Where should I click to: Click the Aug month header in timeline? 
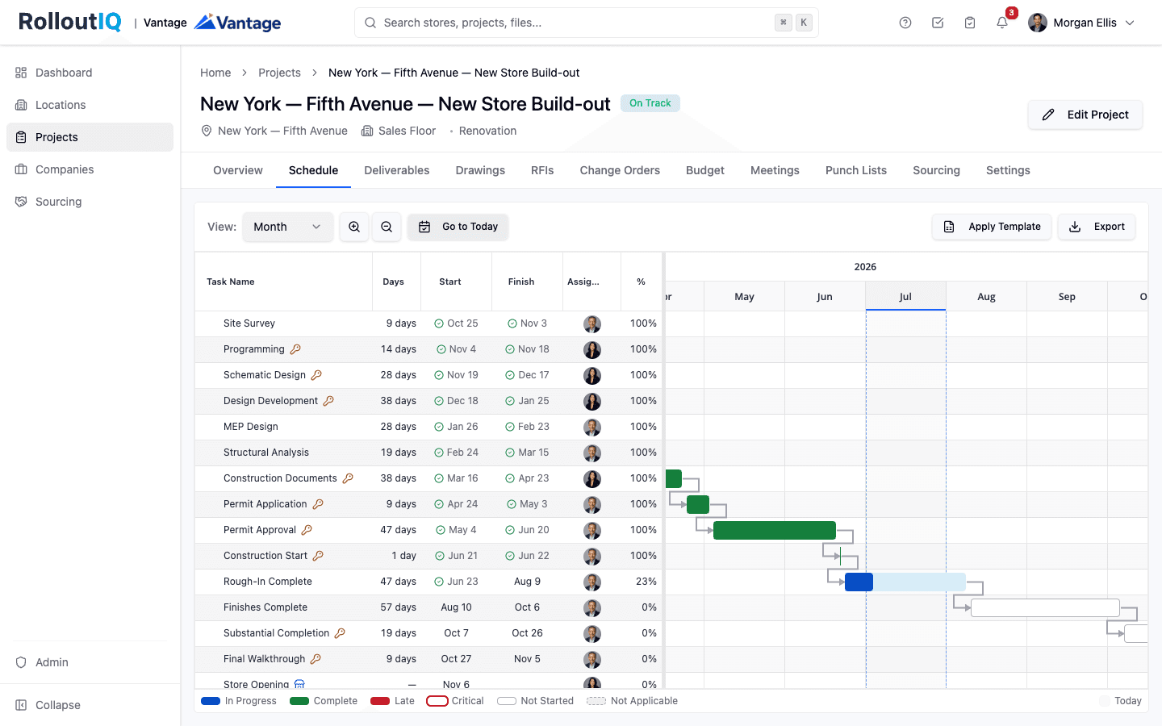986,297
